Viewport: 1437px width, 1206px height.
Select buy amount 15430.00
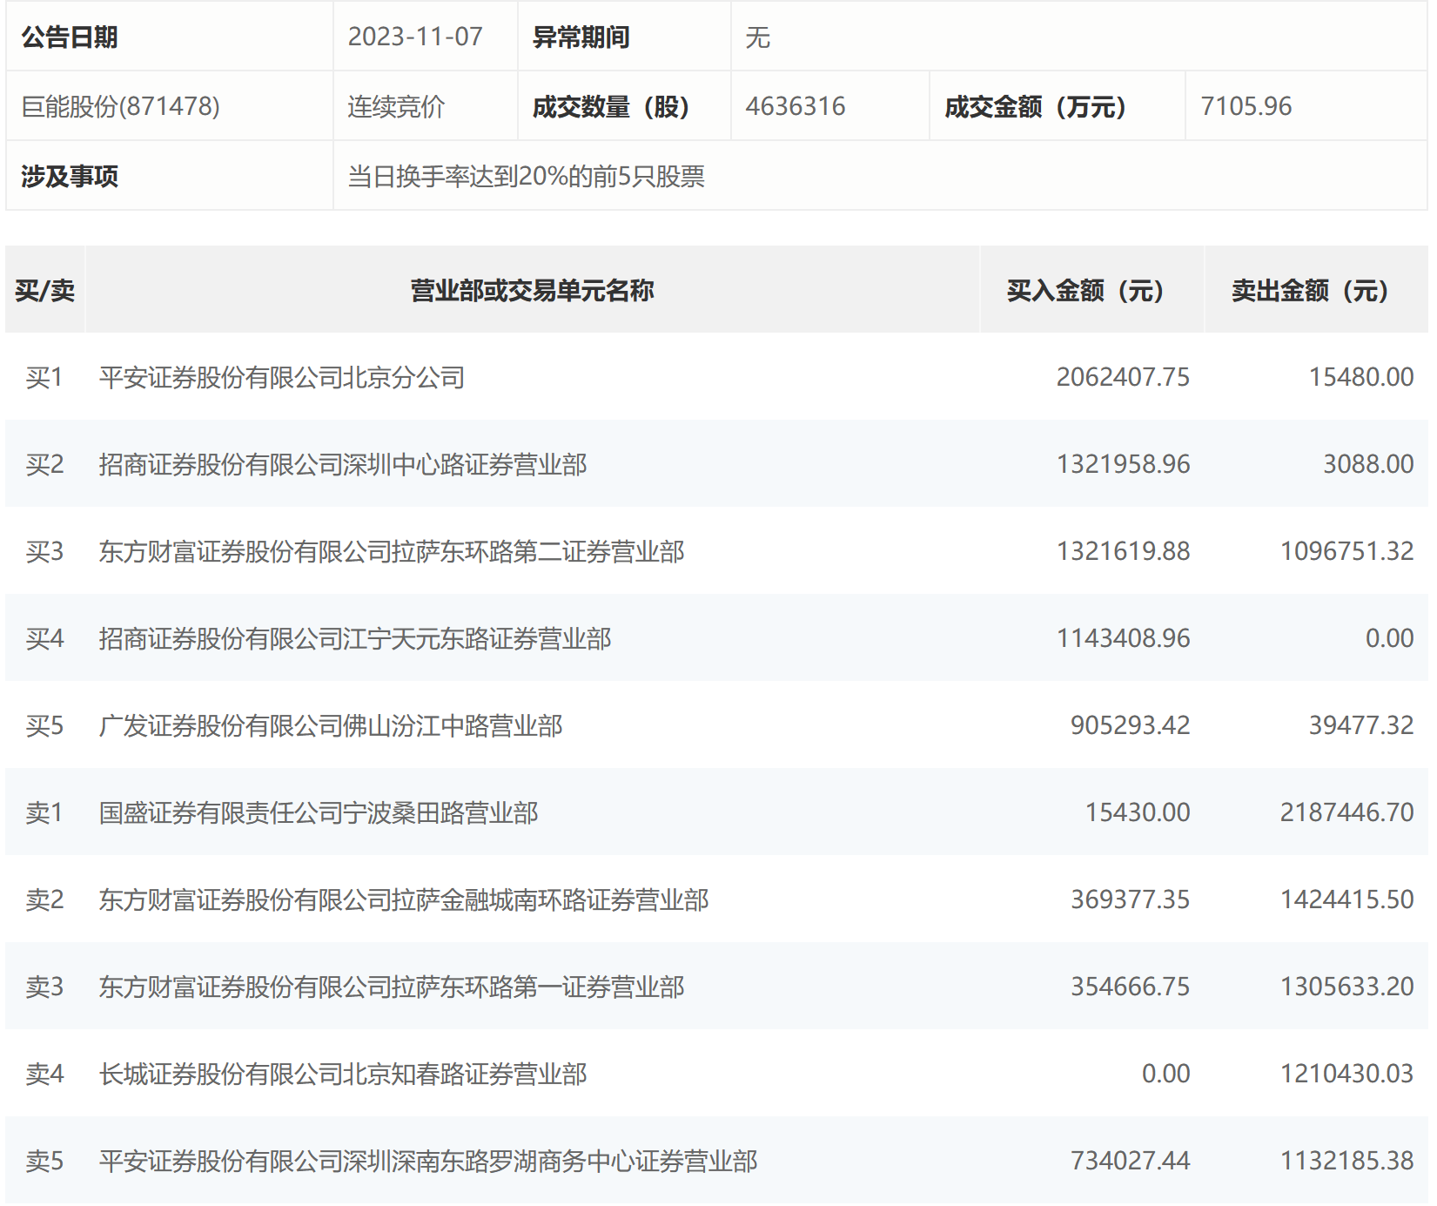point(1137,812)
